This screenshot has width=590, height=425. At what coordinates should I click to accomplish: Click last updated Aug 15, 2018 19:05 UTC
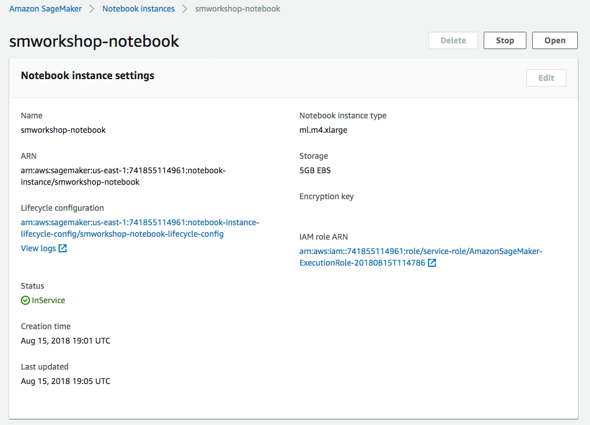click(x=65, y=381)
